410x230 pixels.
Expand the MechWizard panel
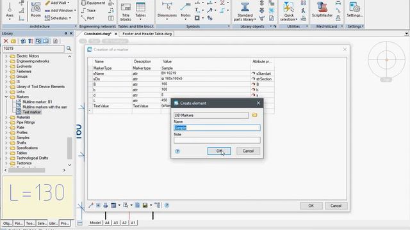coord(341,26)
